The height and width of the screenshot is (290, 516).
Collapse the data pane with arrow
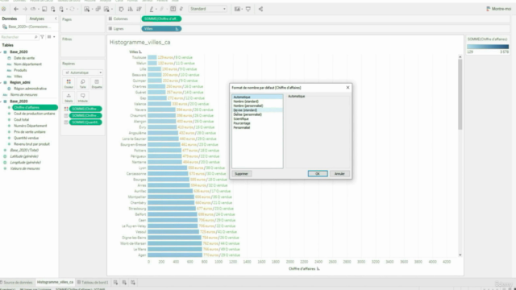click(56, 19)
